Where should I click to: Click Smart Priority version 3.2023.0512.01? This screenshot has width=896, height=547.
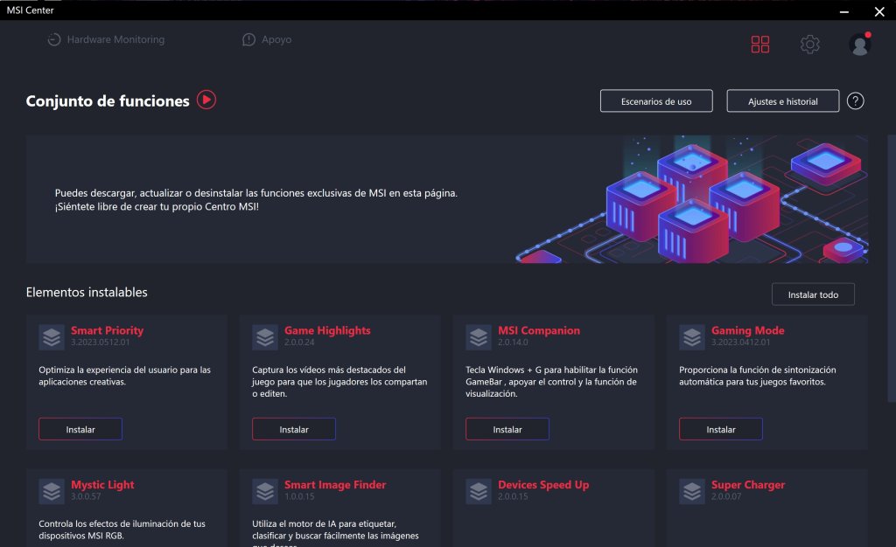click(100, 343)
